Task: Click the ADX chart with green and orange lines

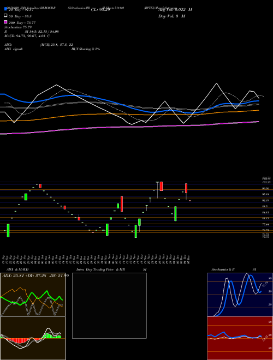Action: (x=33, y=295)
